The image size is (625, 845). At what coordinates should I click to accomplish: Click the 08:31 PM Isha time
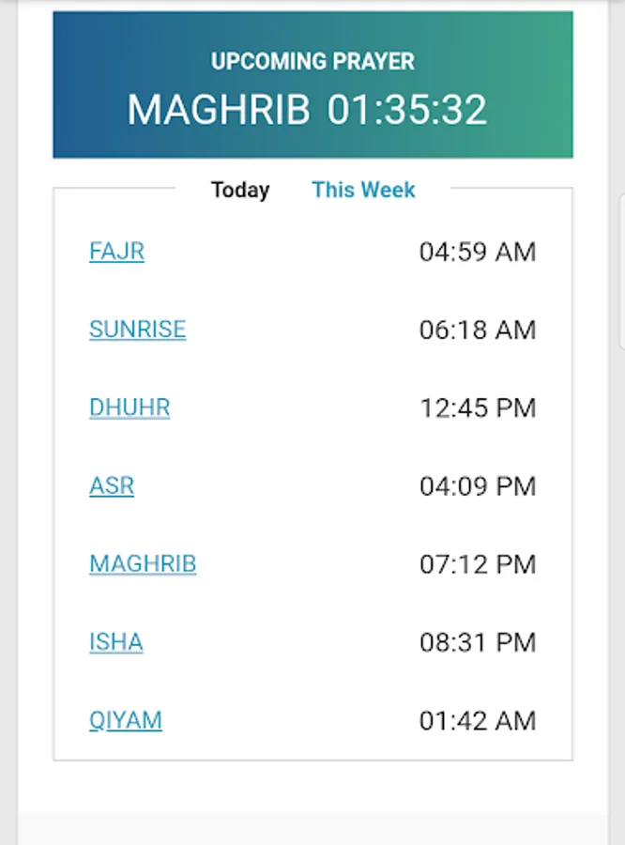click(477, 642)
